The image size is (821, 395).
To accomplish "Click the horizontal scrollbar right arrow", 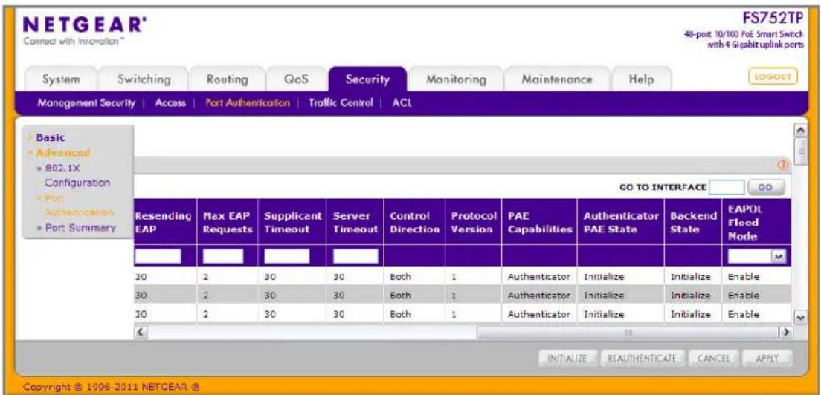I will coord(785,333).
